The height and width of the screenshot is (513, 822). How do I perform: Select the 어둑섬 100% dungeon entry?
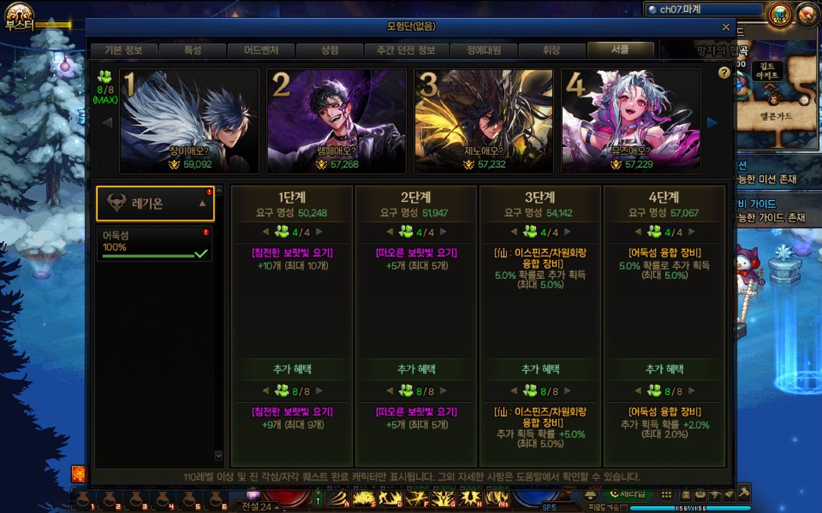tap(154, 243)
